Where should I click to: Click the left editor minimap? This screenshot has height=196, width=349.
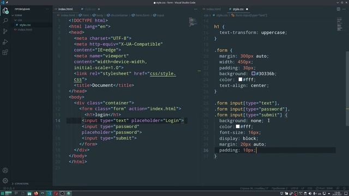click(x=192, y=22)
